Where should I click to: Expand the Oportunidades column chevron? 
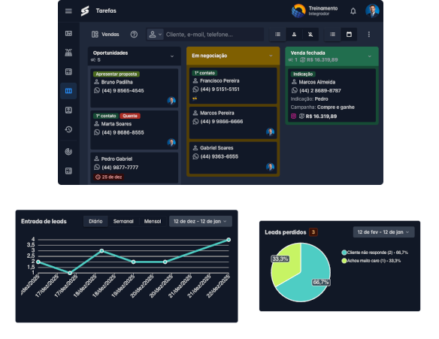point(172,56)
